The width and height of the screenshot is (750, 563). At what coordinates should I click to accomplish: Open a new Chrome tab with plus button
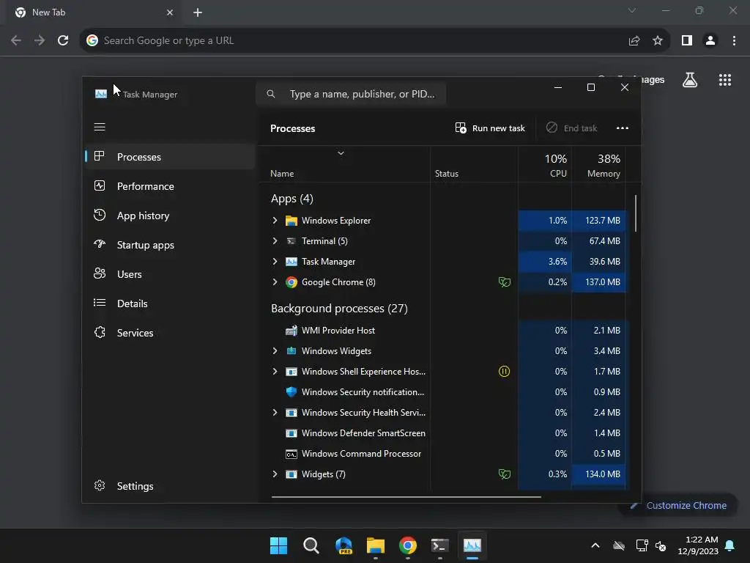(x=198, y=12)
